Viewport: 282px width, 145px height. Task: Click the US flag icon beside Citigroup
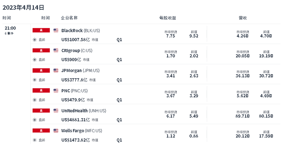click(56, 50)
